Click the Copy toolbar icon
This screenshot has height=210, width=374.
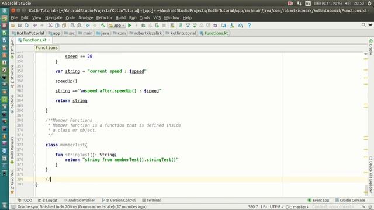pos(57,26)
